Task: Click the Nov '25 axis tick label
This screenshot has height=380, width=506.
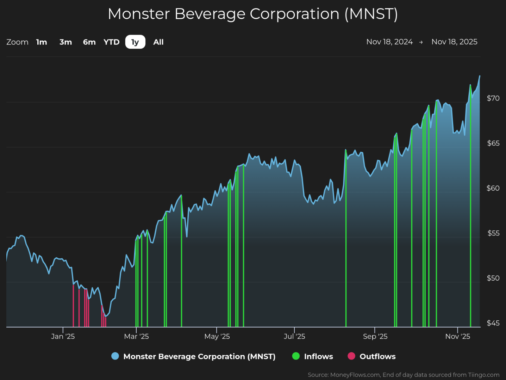Action: [x=457, y=336]
